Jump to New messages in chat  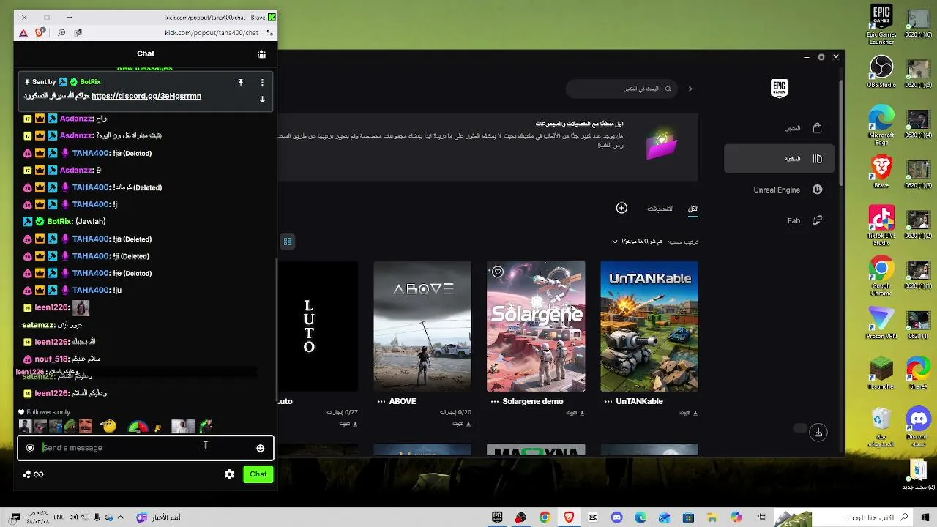tap(145, 69)
